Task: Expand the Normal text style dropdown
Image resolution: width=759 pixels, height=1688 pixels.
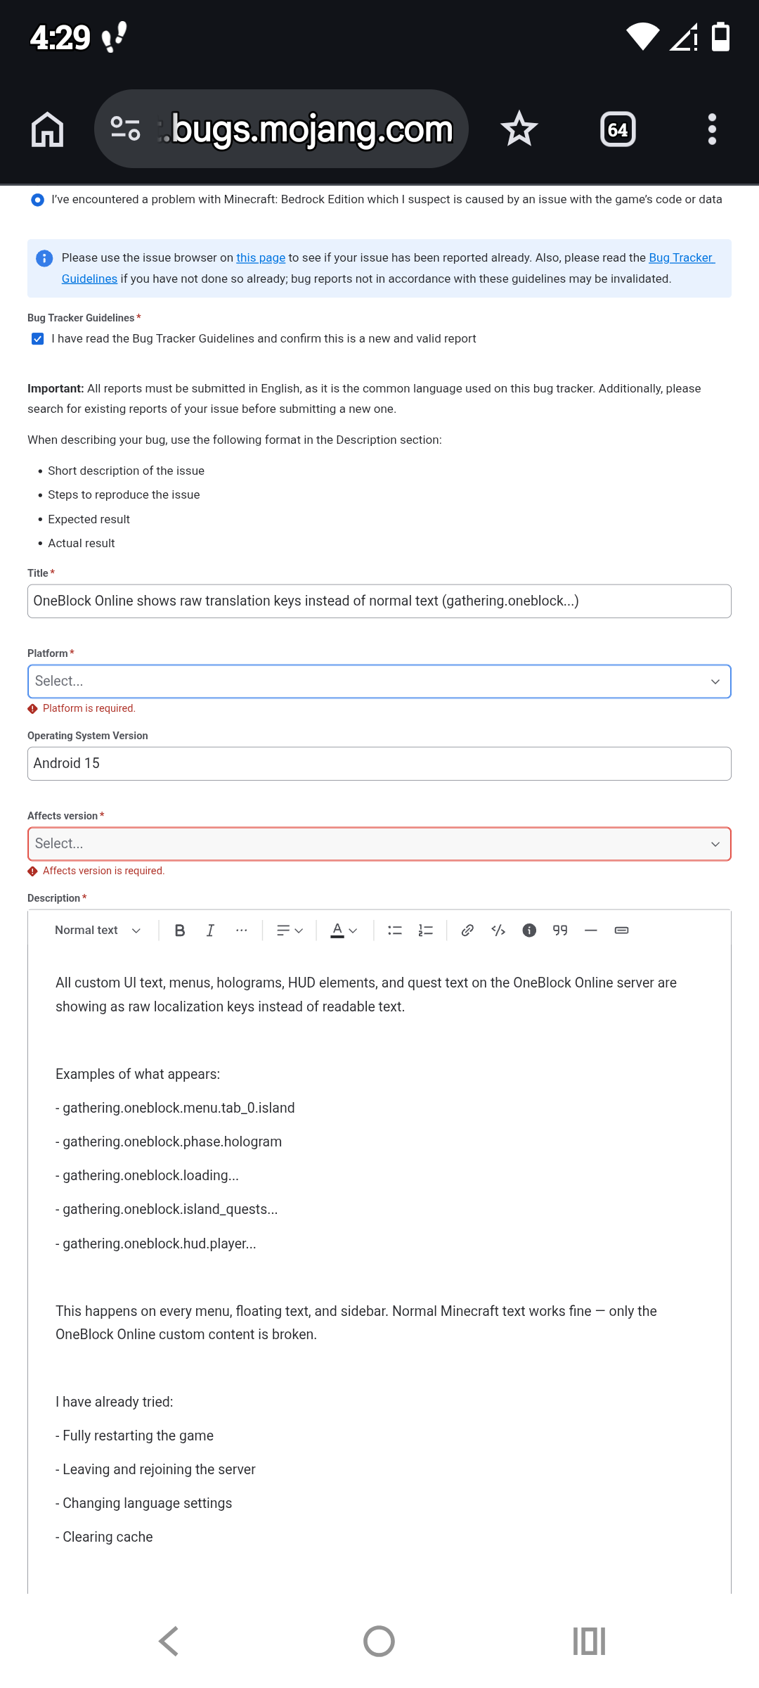Action: tap(98, 931)
